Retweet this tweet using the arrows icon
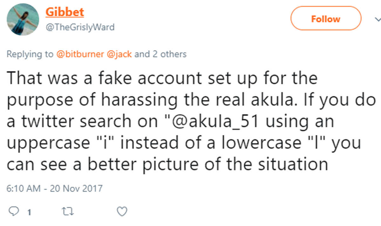Screen dimensions: 381x226 point(67,211)
